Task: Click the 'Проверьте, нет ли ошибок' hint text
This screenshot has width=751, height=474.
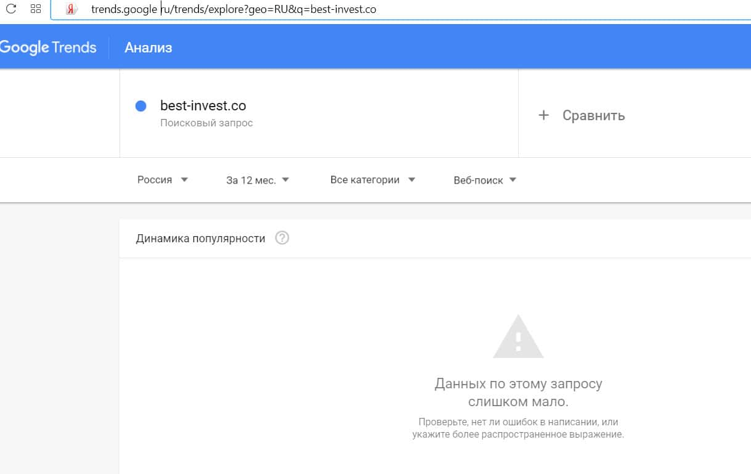Action: [x=518, y=428]
